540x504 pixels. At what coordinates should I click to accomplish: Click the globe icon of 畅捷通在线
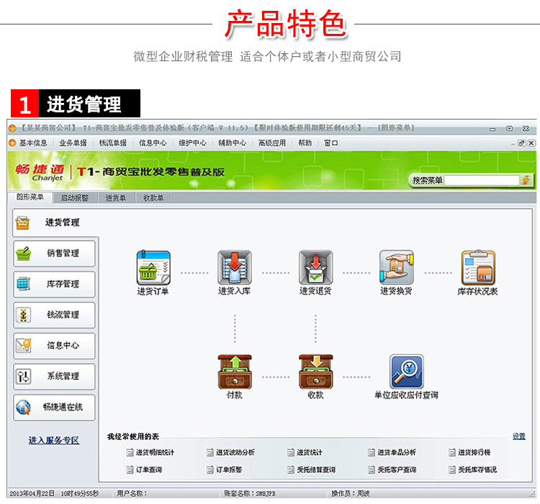pos(24,408)
